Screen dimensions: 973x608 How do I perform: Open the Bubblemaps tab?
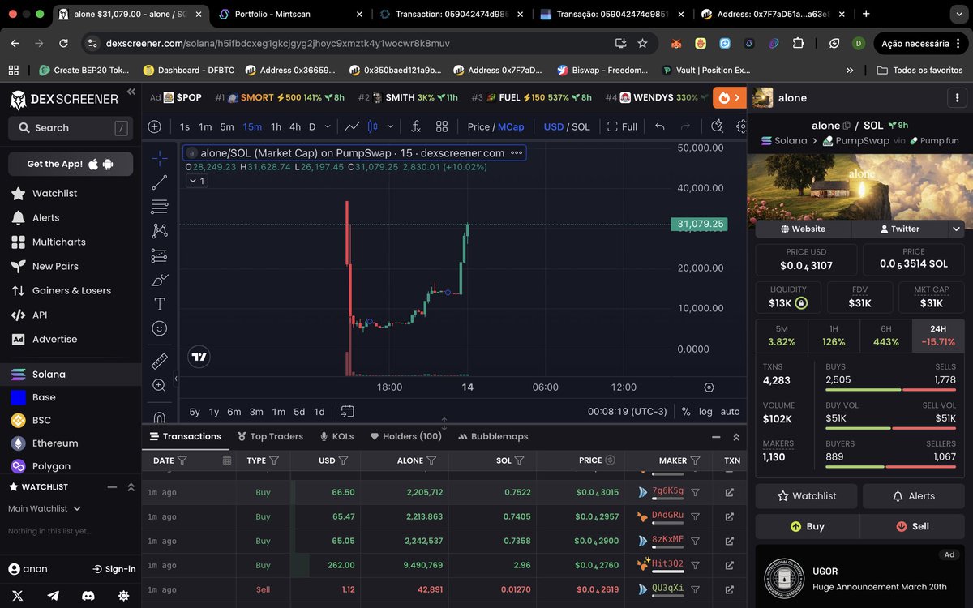tap(493, 436)
